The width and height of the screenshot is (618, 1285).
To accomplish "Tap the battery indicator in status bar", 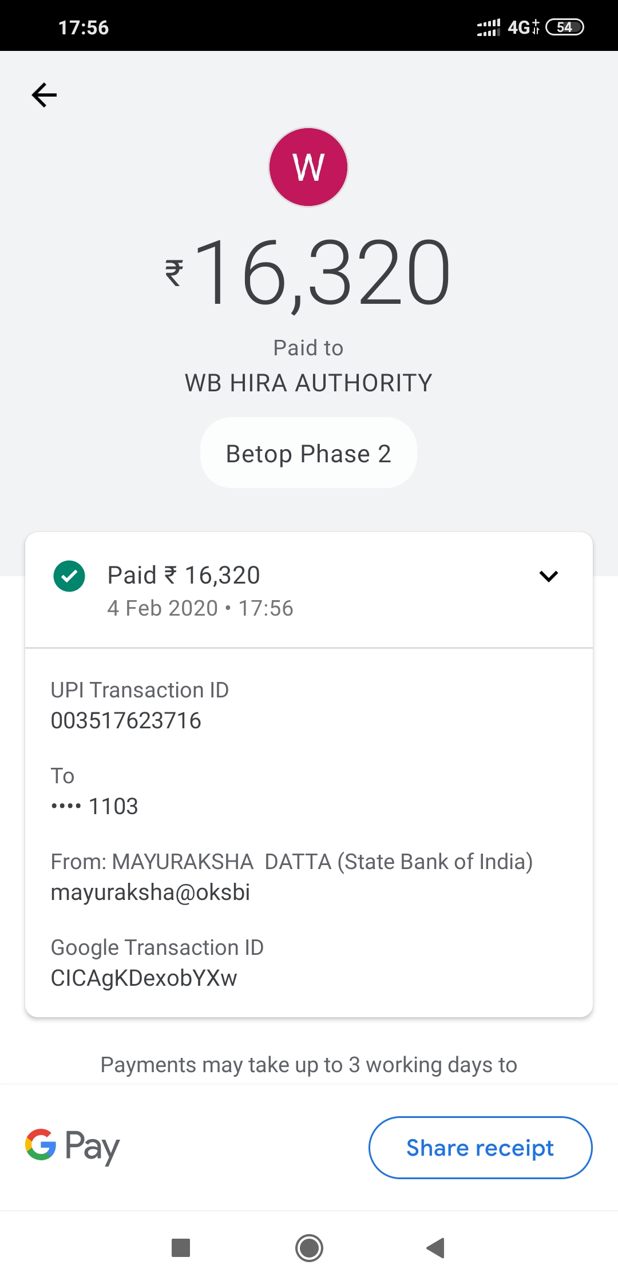I will pos(564,27).
